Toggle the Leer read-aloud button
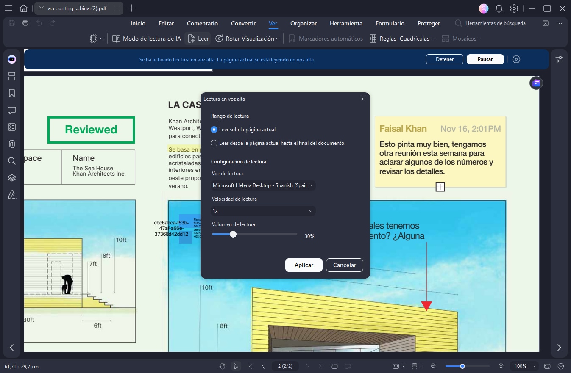Image resolution: width=571 pixels, height=373 pixels. (198, 39)
